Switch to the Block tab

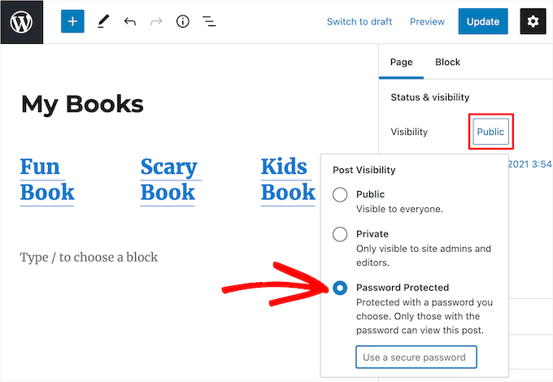[x=447, y=62]
